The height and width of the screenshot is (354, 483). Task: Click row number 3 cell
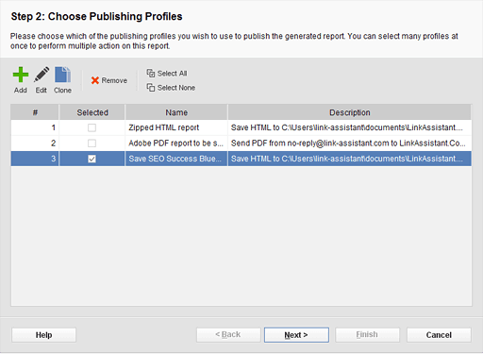click(x=35, y=159)
